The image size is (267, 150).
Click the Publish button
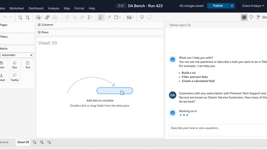click(x=218, y=6)
